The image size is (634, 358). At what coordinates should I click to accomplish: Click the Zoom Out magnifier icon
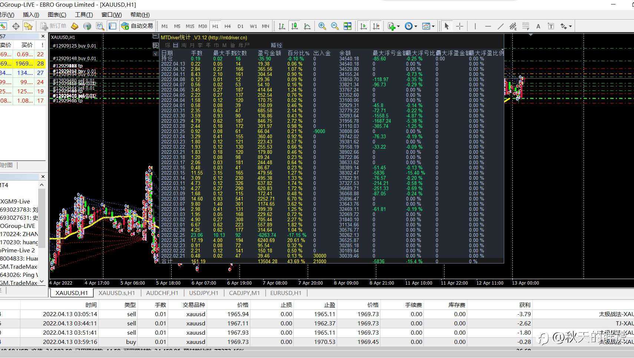click(x=334, y=26)
